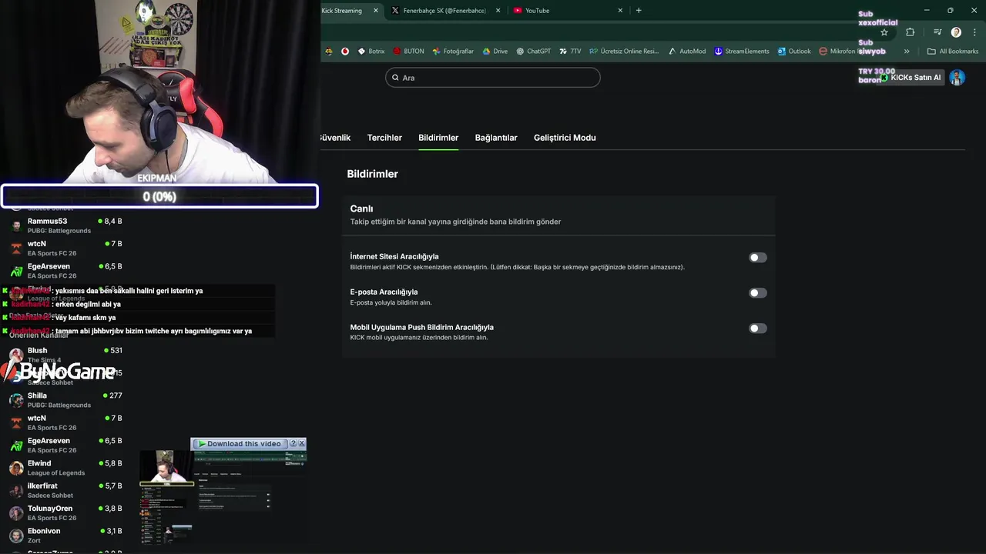986x554 pixels.
Task: Click the help question mark on download bar
Action: [x=293, y=444]
